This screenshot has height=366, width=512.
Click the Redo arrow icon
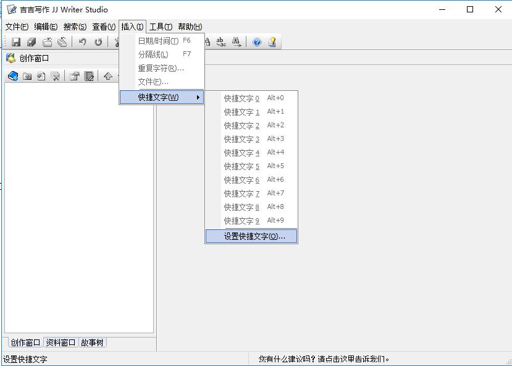tap(98, 42)
